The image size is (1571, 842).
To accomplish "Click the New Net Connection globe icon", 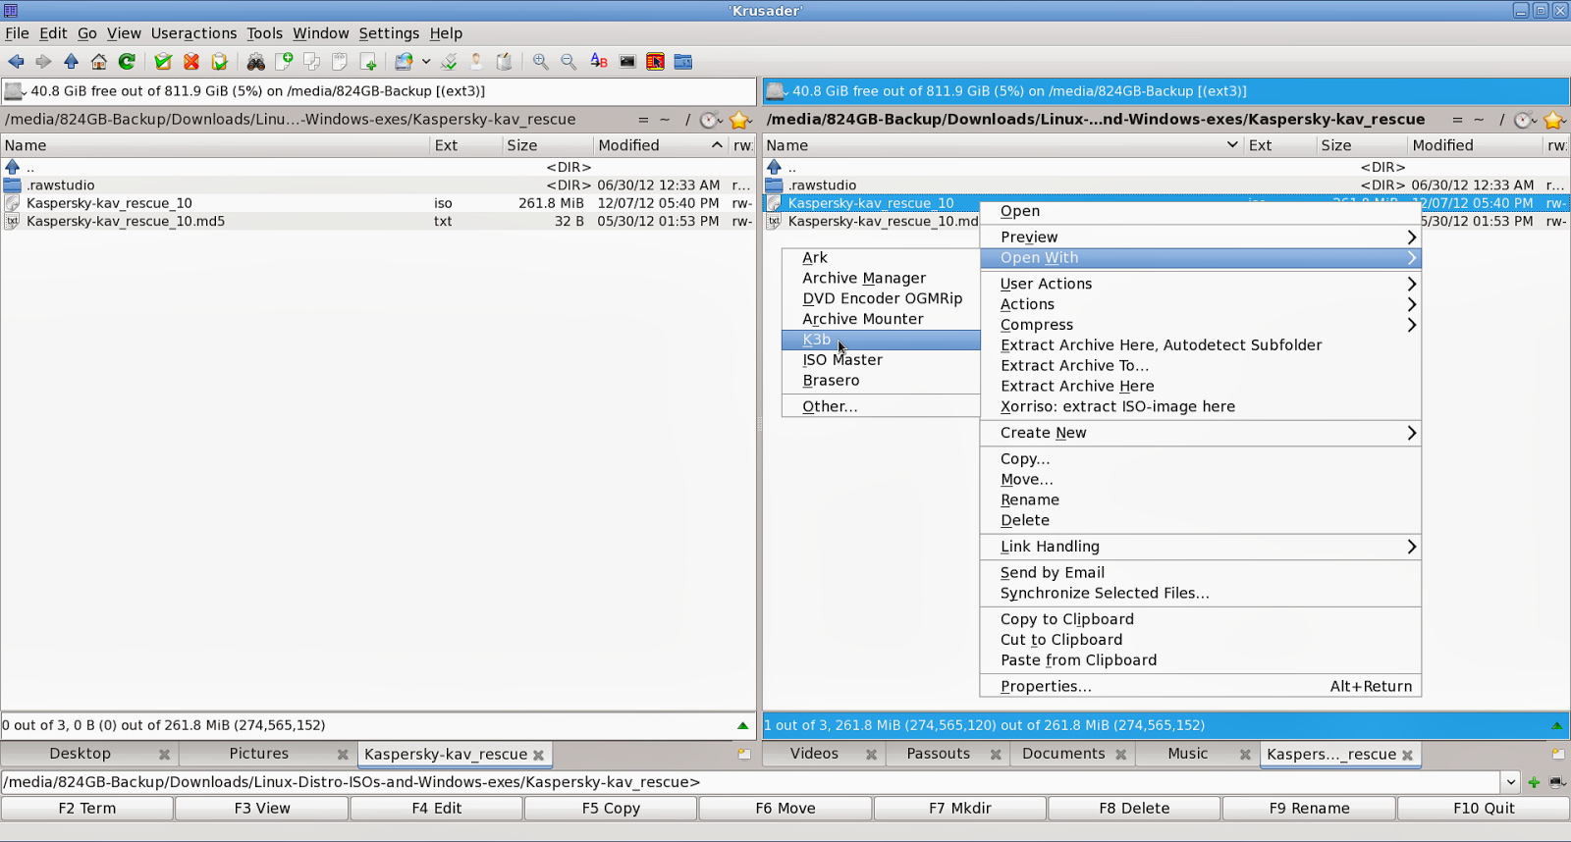I will coord(403,62).
